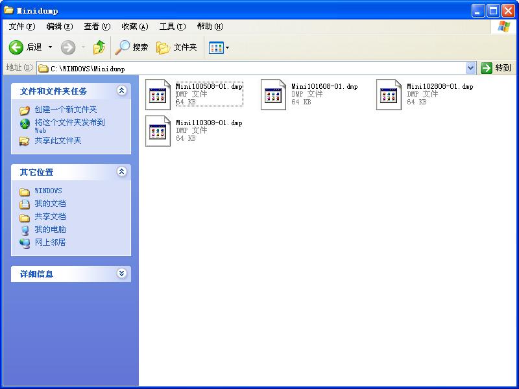
Task: Open the 查看(V) menu
Action: pyautogui.click(x=97, y=27)
